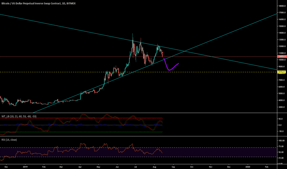Viewport: 287px width, 169px height.
Task: Click the 15000.0 price axis label
Action: [x=282, y=26]
